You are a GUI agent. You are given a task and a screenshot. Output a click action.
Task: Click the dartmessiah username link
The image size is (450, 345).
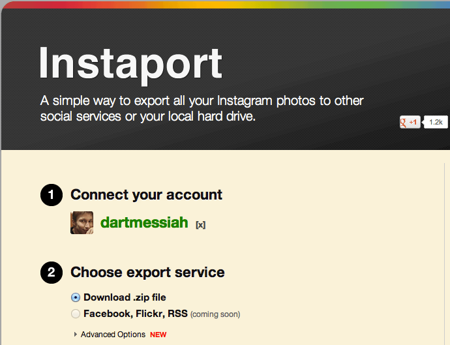(144, 223)
